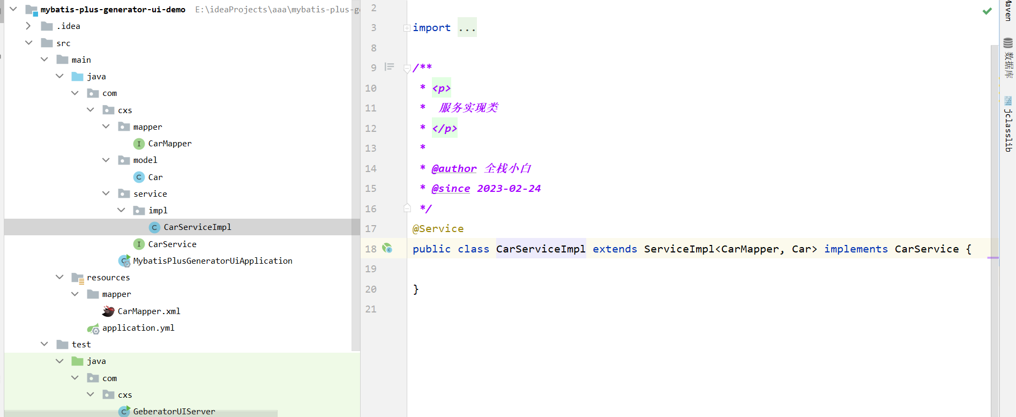1016x417 pixels.
Task: Collapse the test java folder
Action: (59, 361)
